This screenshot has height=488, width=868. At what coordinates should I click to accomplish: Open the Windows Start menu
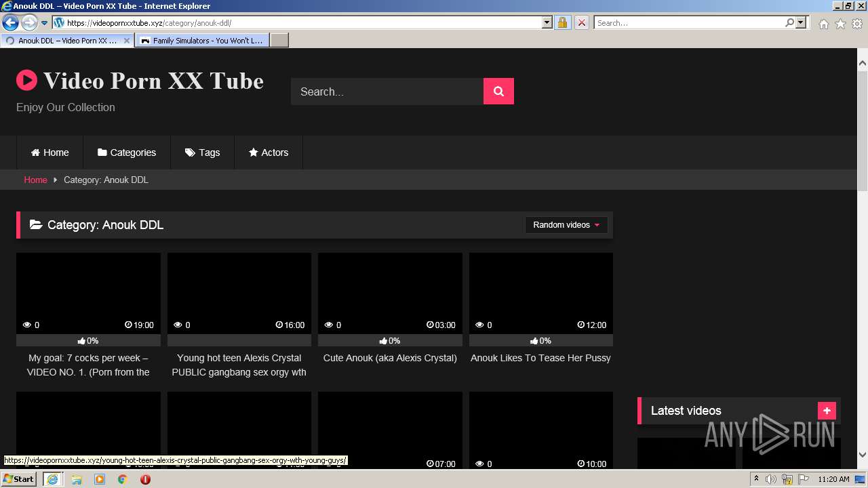pyautogui.click(x=18, y=479)
